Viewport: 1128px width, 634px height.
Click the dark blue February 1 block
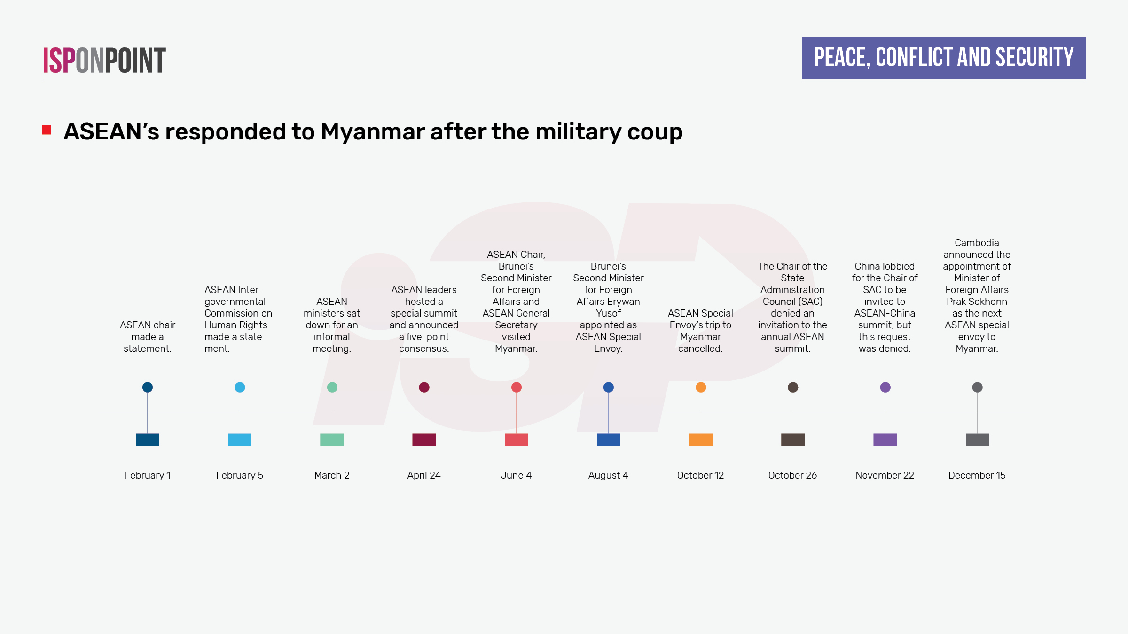pyautogui.click(x=148, y=440)
